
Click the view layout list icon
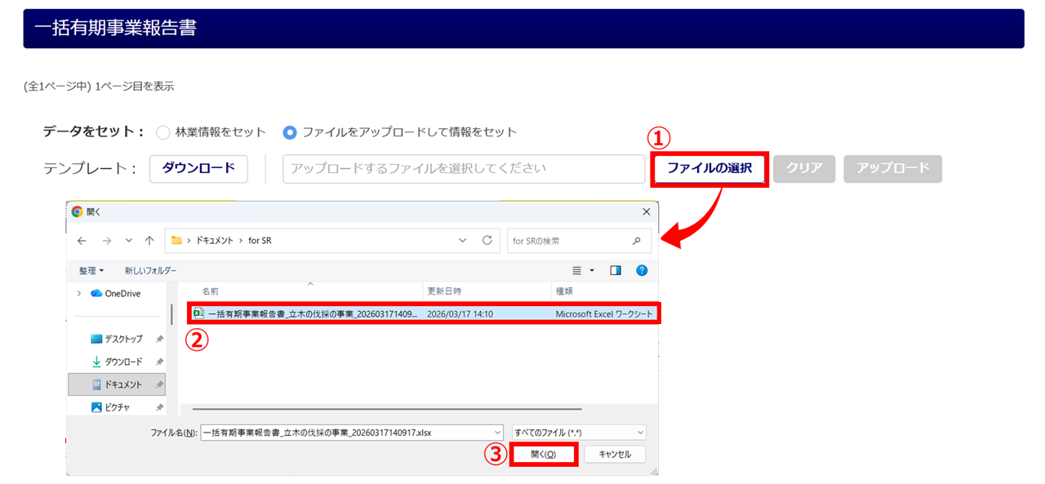click(x=577, y=270)
